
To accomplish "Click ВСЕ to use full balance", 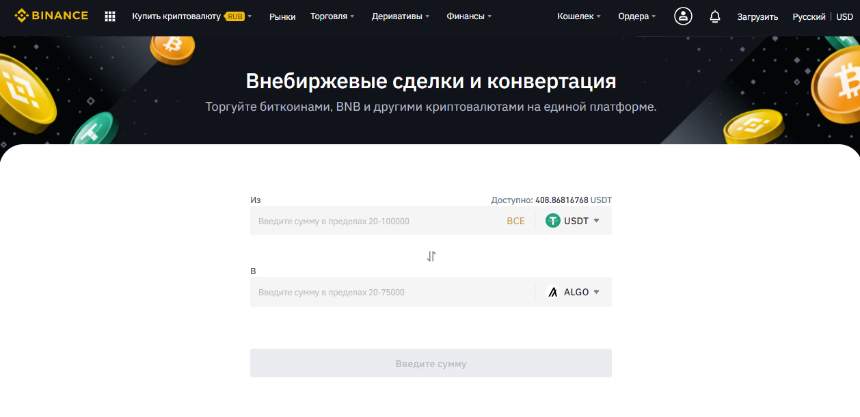I will 516,221.
